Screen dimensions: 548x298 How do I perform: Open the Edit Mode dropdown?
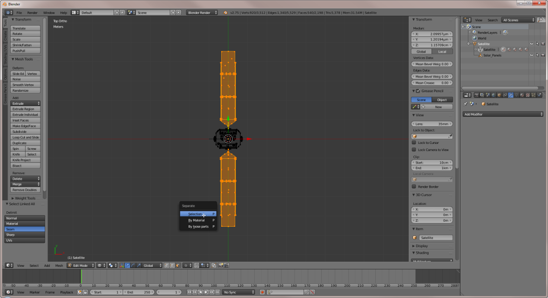(x=81, y=265)
